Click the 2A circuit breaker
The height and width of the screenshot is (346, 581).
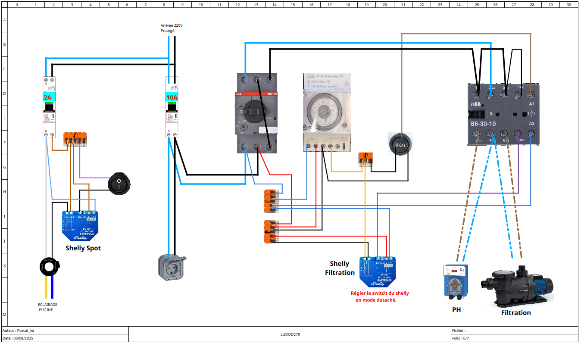click(x=49, y=107)
